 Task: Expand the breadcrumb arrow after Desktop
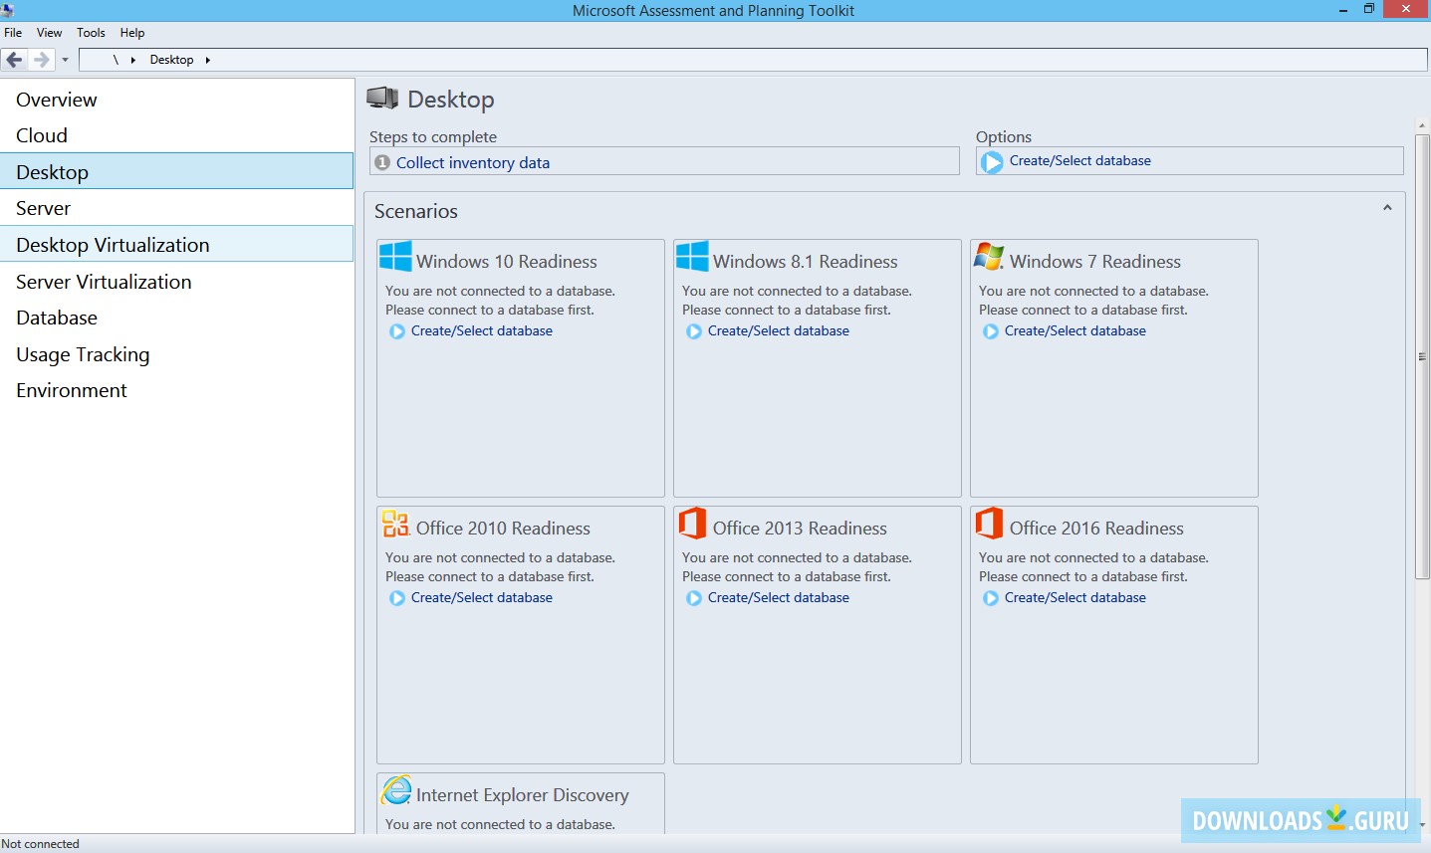click(207, 60)
